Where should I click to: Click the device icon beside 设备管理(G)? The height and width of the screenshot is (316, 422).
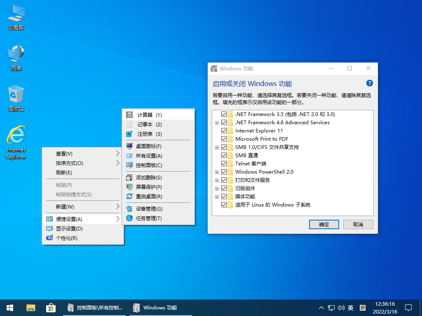[x=129, y=209]
